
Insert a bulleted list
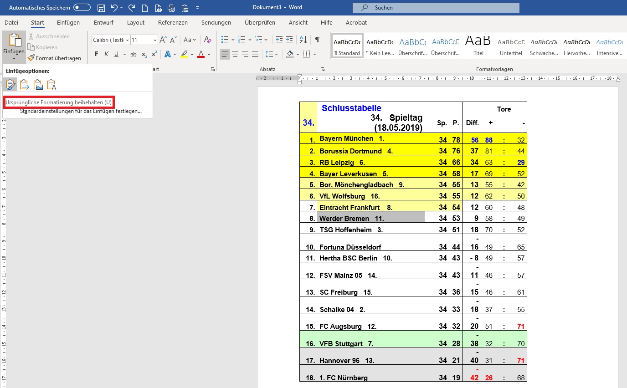[224, 40]
